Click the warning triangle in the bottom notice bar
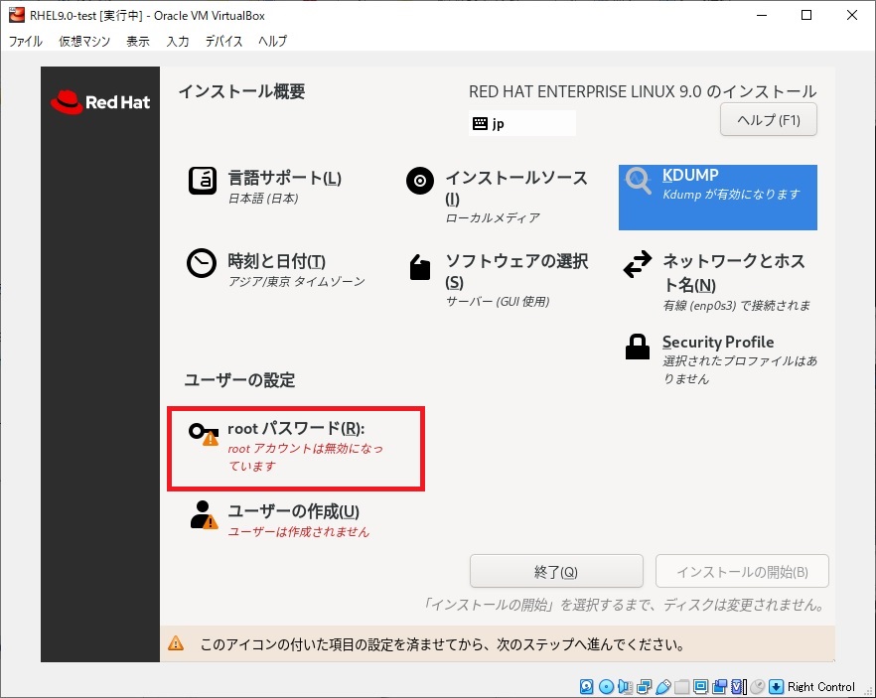 point(176,643)
